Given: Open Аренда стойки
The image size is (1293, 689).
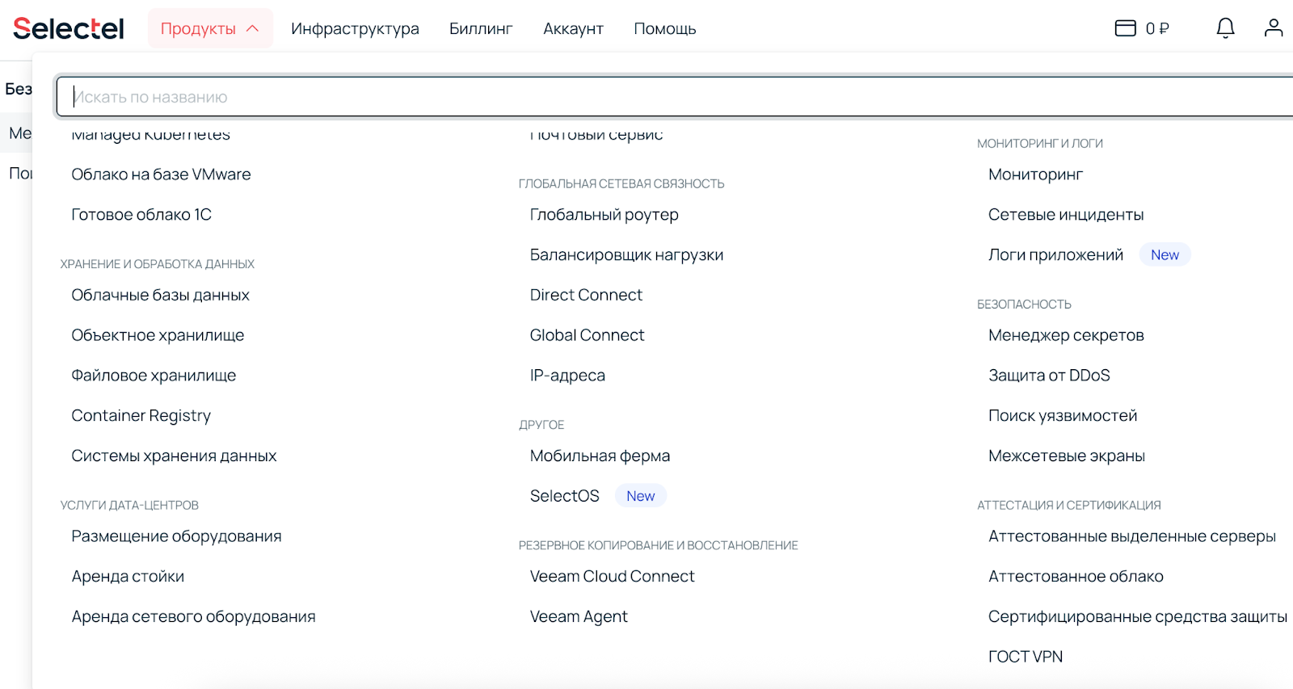Looking at the screenshot, I should pyautogui.click(x=128, y=577).
